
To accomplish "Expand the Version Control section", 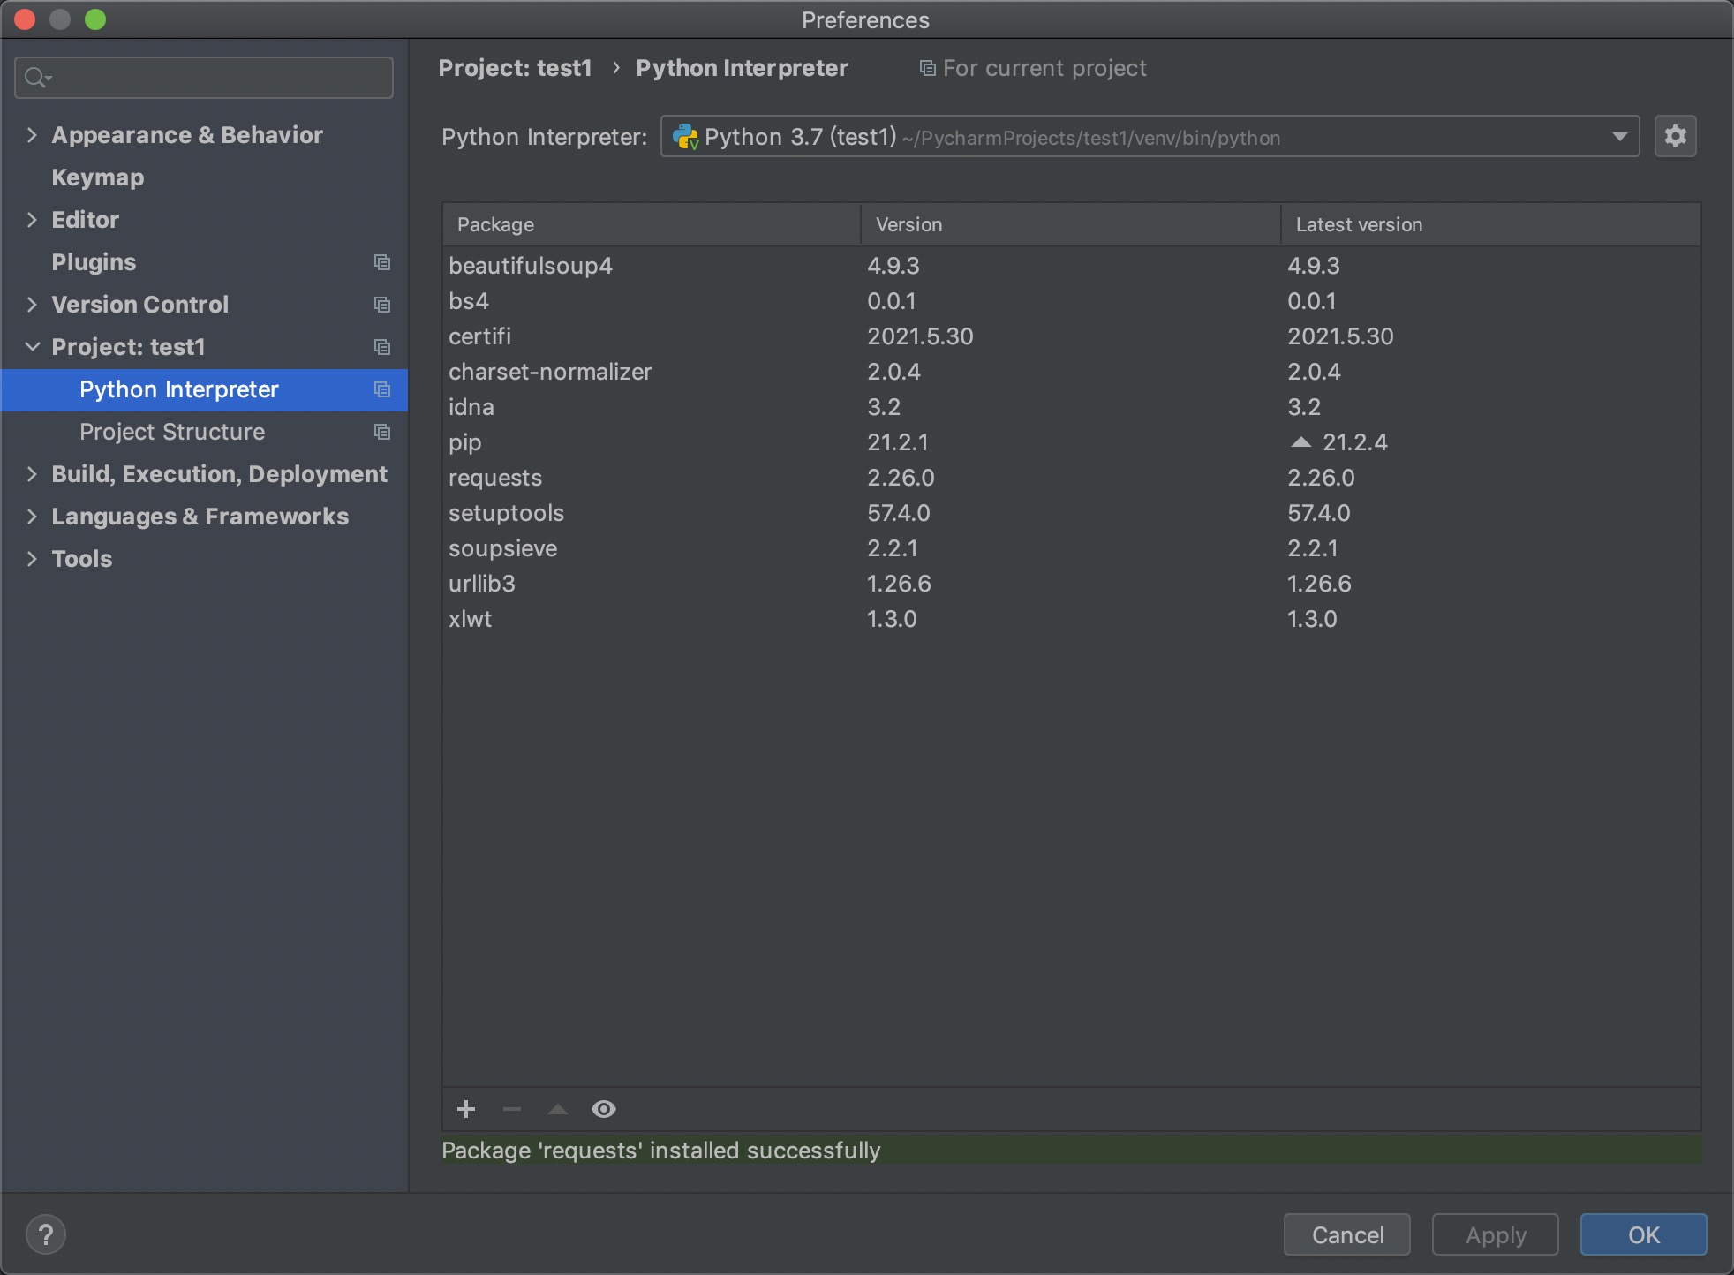I will click(32, 305).
